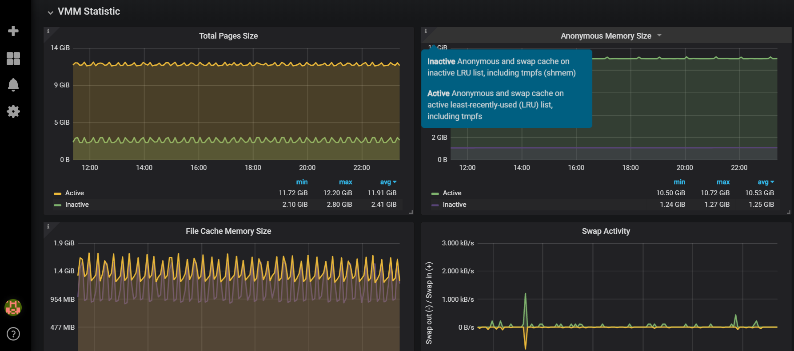The width and height of the screenshot is (794, 351).
Task: Sort Total Pages Size legend by avg
Action: [385, 182]
